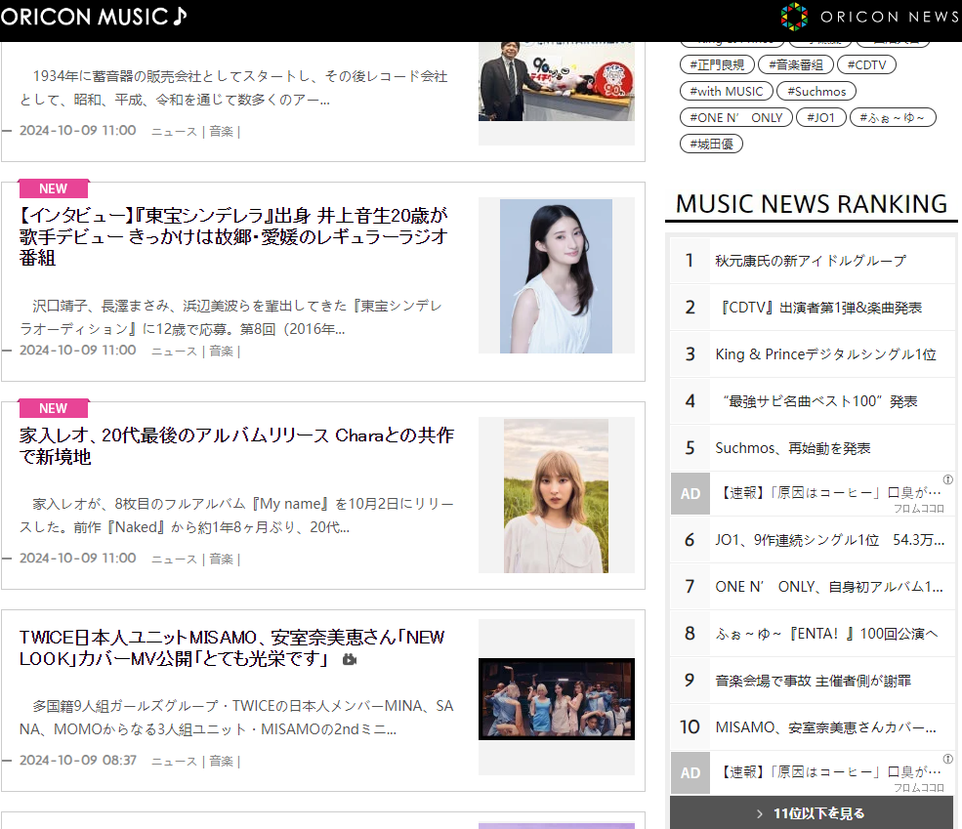The image size is (962, 829).
Task: Open the 東宝シンデレラ 井上音生 interview headline
Action: click(233, 236)
